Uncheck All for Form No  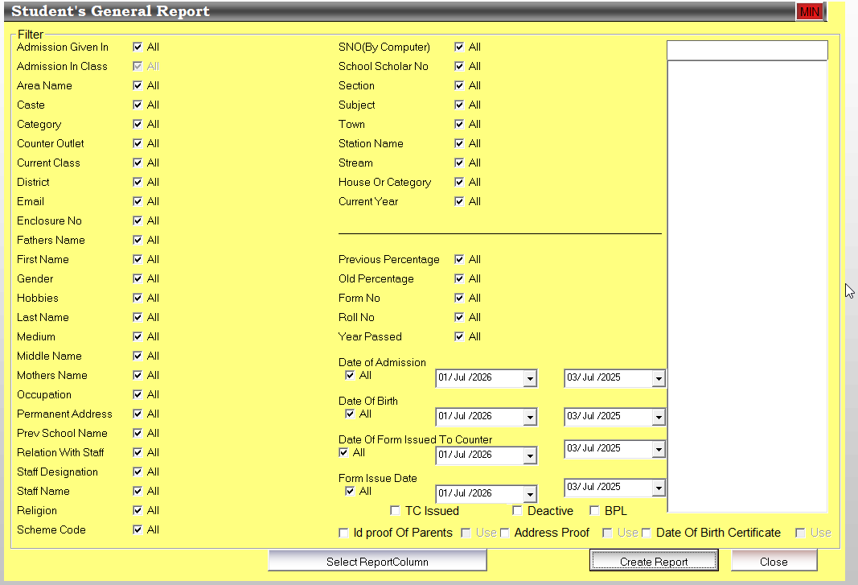pos(459,298)
